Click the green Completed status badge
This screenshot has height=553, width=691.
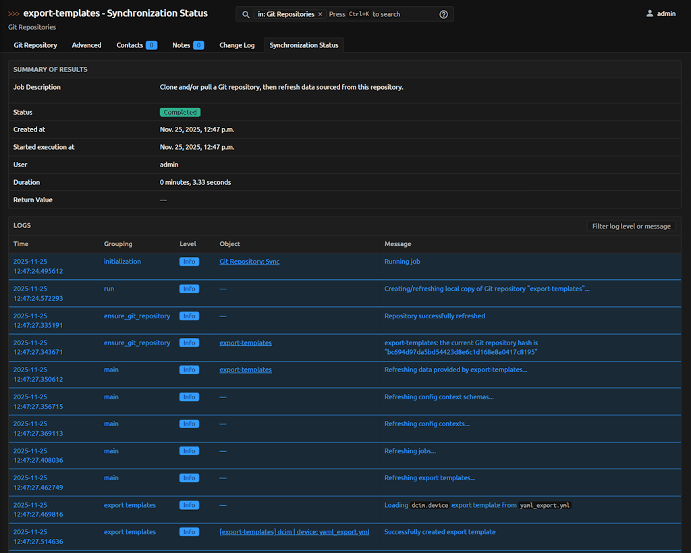point(180,112)
